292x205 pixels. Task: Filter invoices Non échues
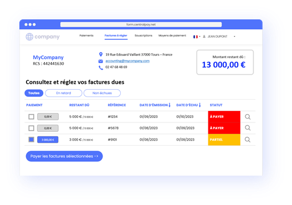[x=102, y=93]
